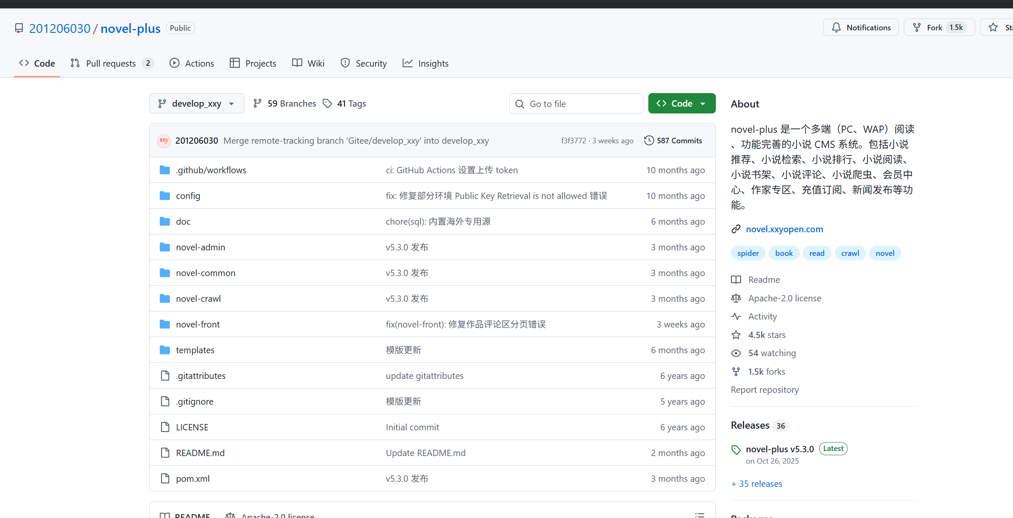Open the Insights tab
The width and height of the screenshot is (1013, 518).
425,63
